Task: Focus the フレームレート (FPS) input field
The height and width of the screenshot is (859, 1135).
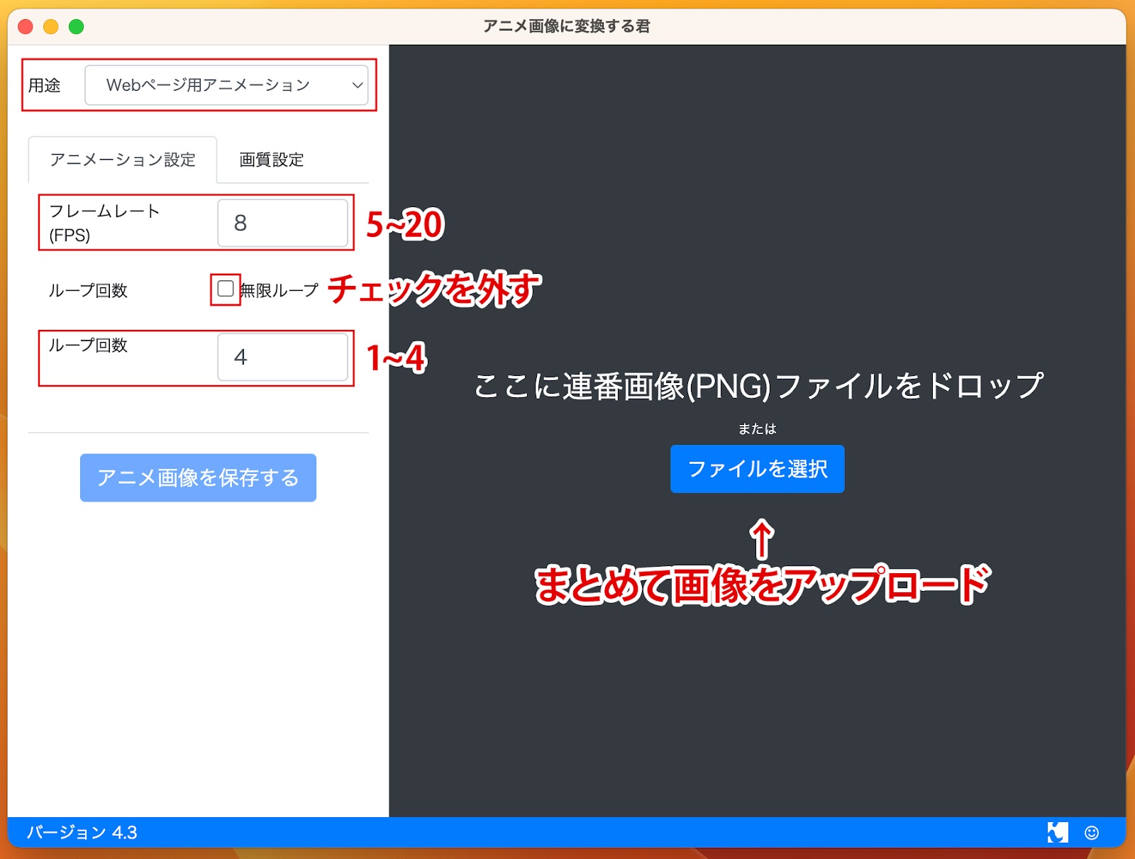Action: point(282,223)
